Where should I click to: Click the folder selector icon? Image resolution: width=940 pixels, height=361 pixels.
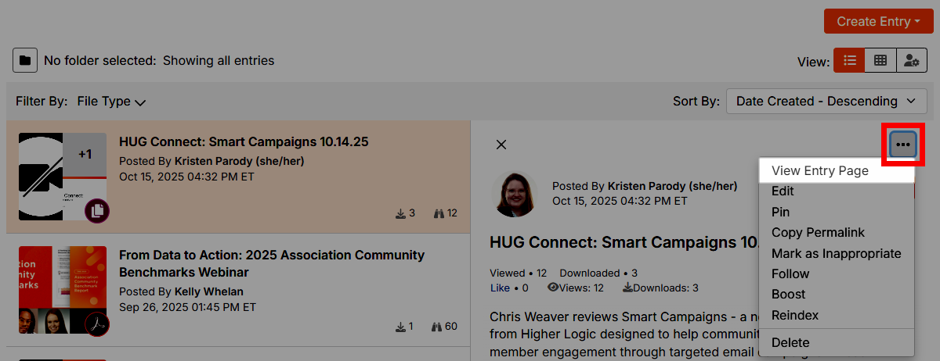coord(25,60)
